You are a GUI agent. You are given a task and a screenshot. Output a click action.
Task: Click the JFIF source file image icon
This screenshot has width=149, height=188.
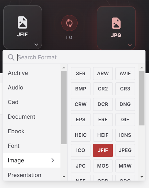23,22
